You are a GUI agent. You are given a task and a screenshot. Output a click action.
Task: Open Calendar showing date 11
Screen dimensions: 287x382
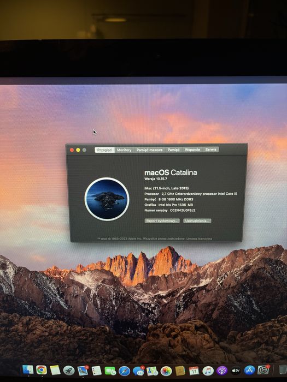[x=194, y=371]
